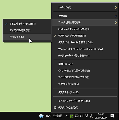Choose ウィンドウを左右に並べて表示(I)
The height and width of the screenshot is (120, 119).
[x=85, y=77]
